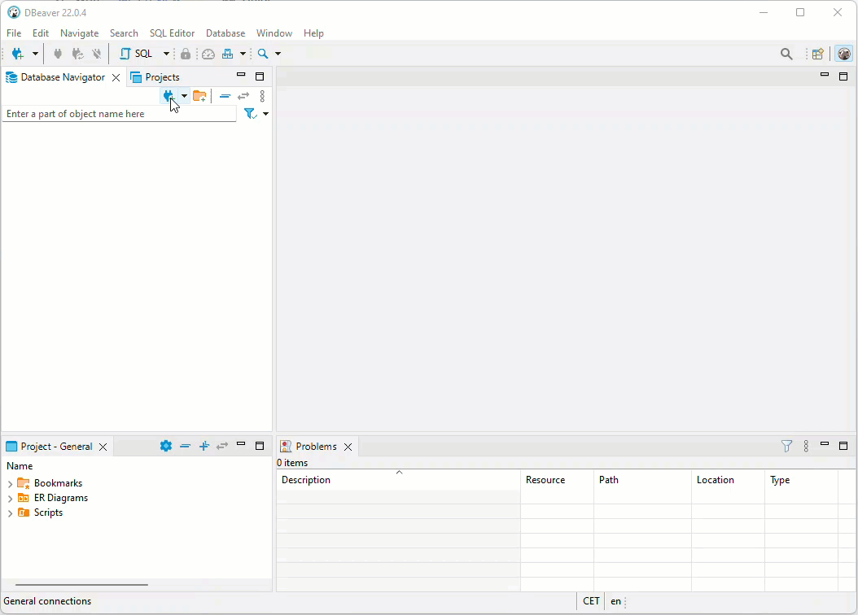Screen dimensions: 858x615
Task: Minimize the Database Navigator panel
Action: pos(241,75)
